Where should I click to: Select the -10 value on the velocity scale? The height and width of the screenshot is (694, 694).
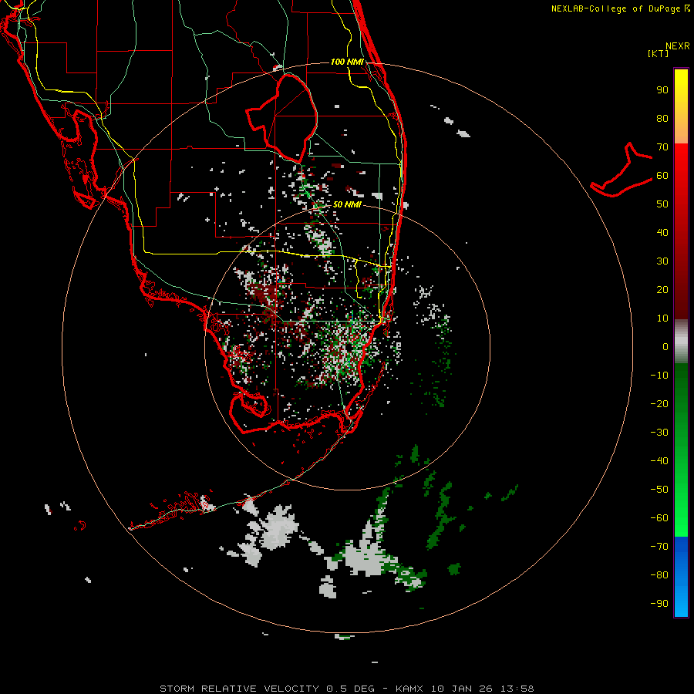pyautogui.click(x=659, y=376)
